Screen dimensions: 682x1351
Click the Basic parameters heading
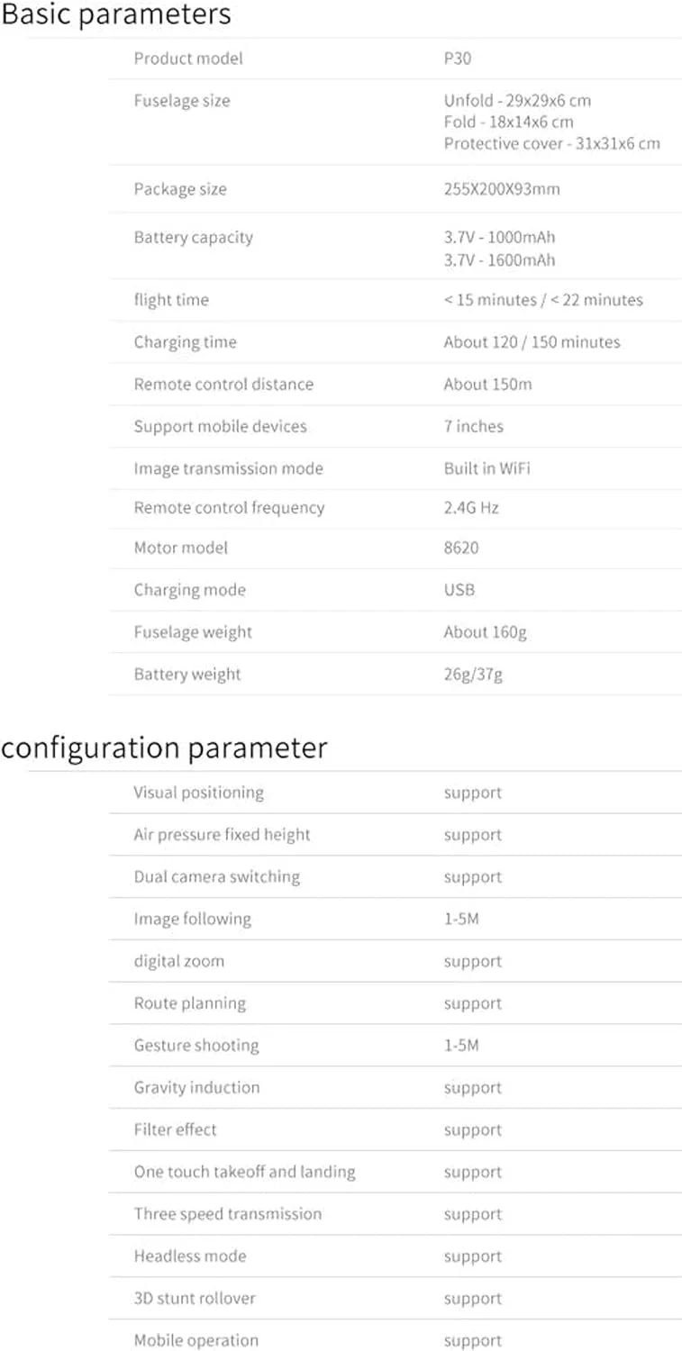click(115, 15)
